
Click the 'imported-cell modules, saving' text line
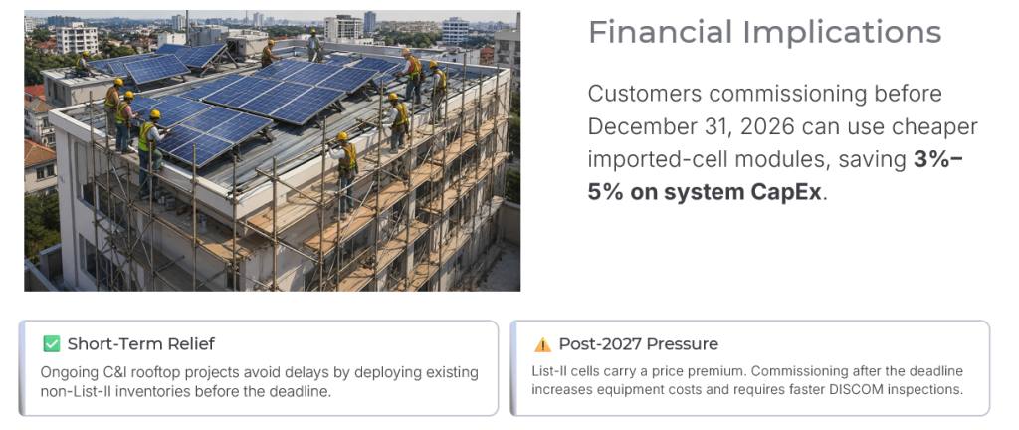click(x=746, y=160)
